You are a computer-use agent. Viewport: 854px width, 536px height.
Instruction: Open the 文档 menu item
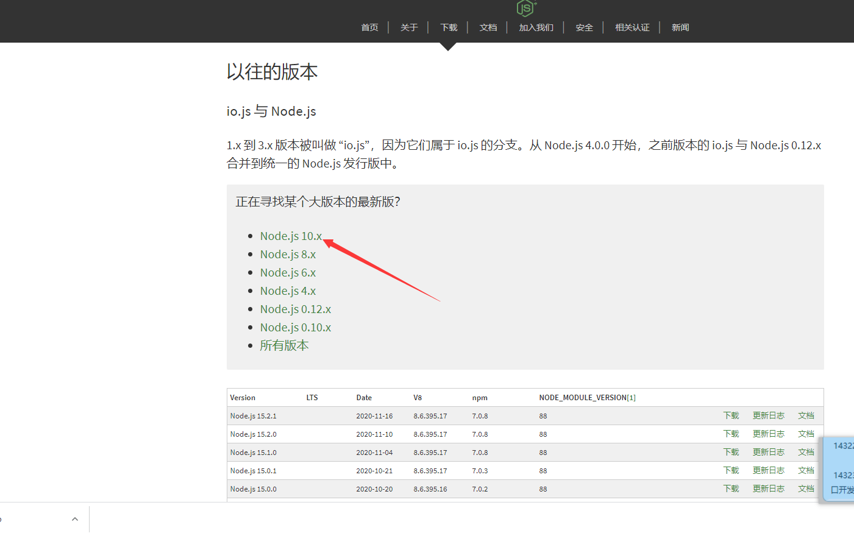pyautogui.click(x=488, y=27)
